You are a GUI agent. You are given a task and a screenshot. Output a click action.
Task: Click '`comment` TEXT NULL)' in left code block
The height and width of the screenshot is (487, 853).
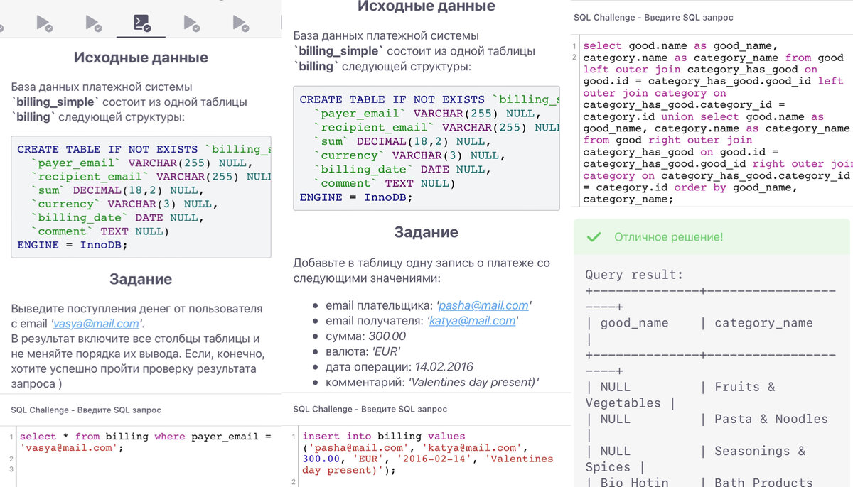(x=99, y=231)
